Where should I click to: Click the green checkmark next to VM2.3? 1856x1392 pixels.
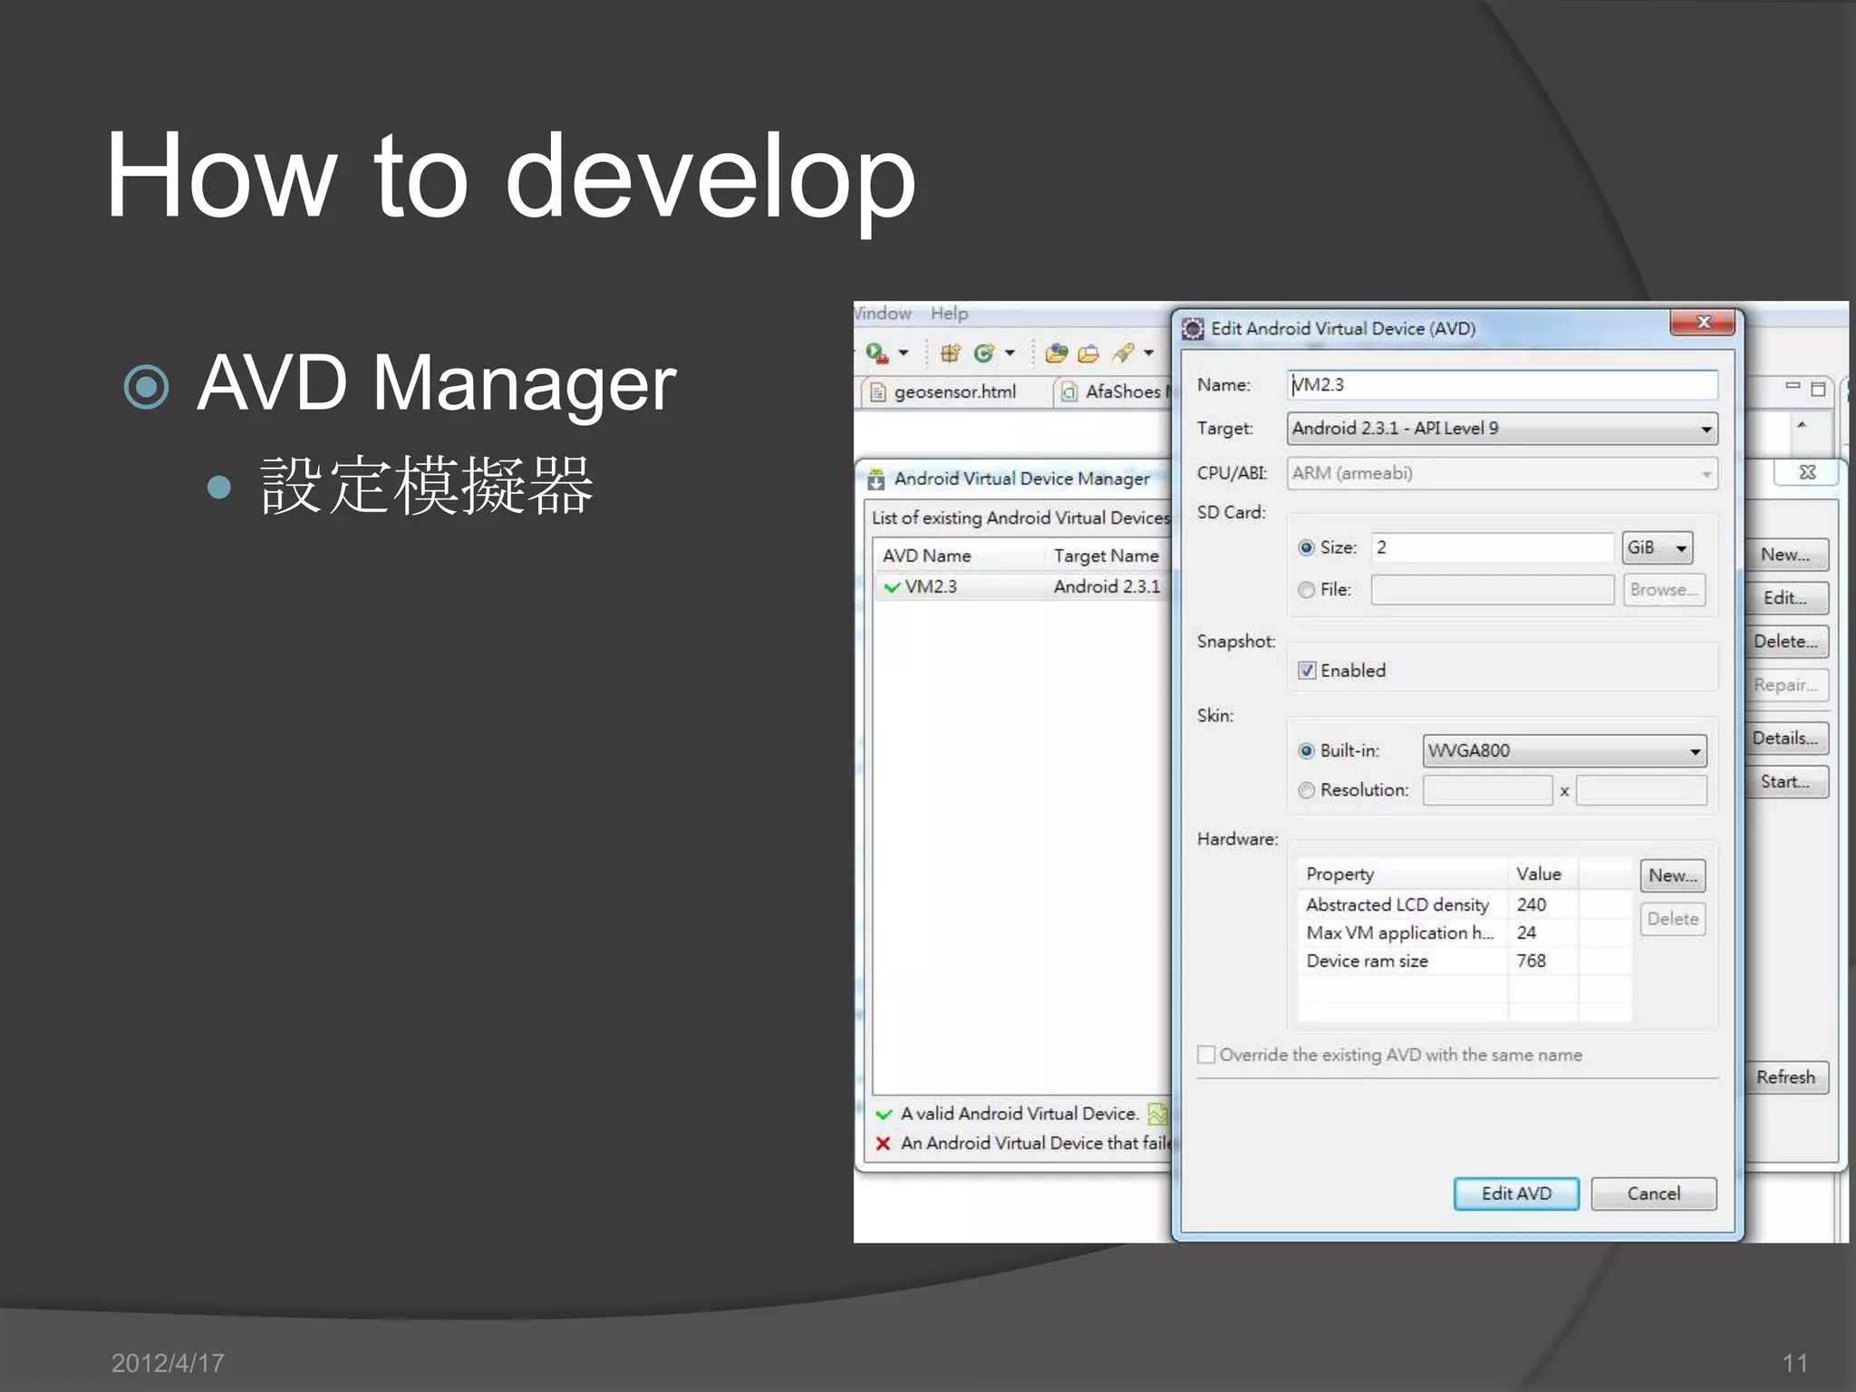tap(892, 587)
